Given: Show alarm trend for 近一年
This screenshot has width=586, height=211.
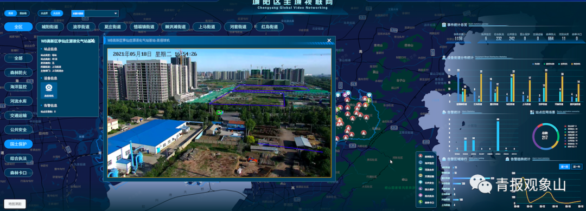Looking at the screenshot, I should (577, 167).
